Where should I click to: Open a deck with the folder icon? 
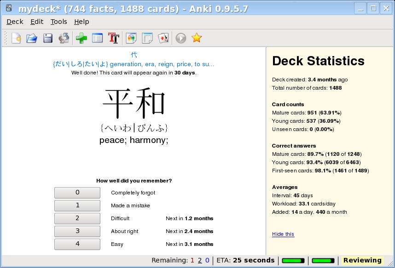tap(31, 38)
